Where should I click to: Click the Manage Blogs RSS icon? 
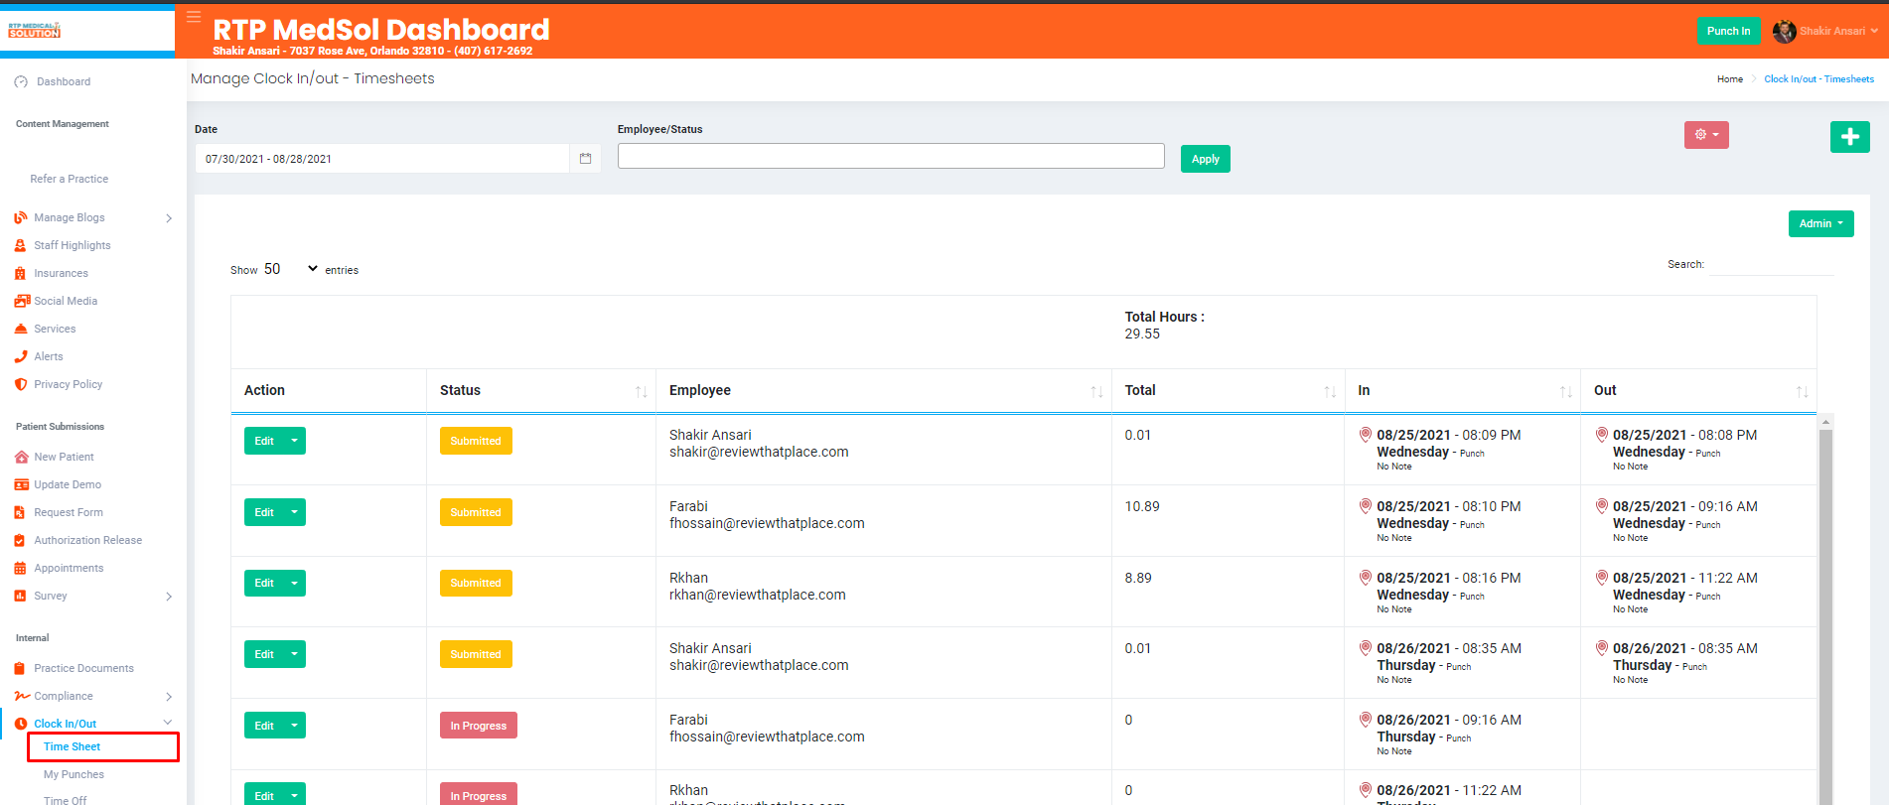tap(21, 217)
